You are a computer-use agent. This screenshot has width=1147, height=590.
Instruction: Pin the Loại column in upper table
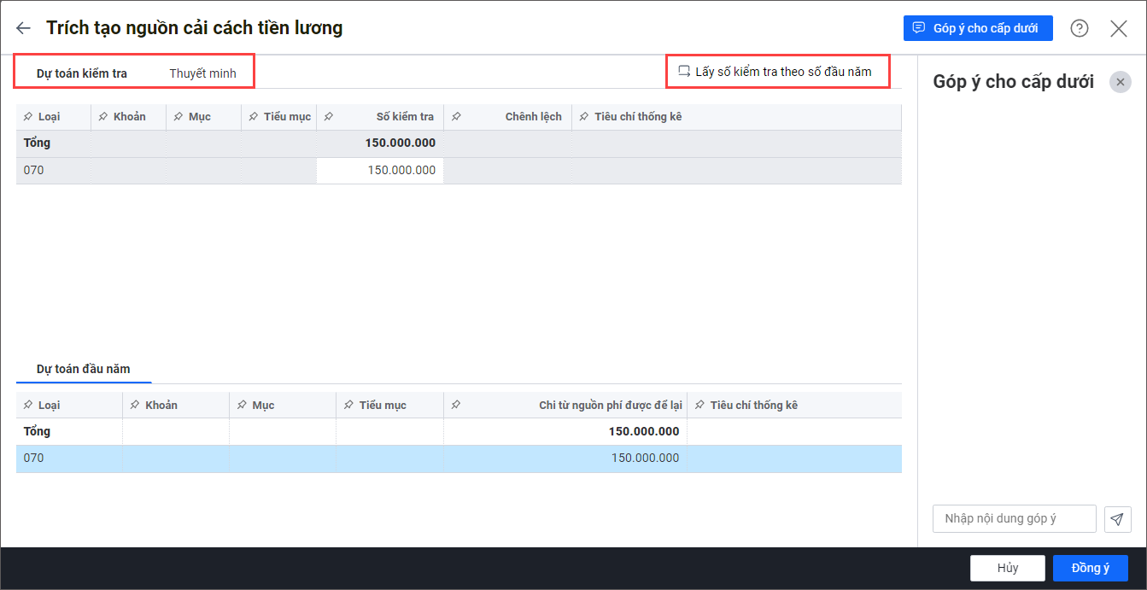(x=28, y=117)
